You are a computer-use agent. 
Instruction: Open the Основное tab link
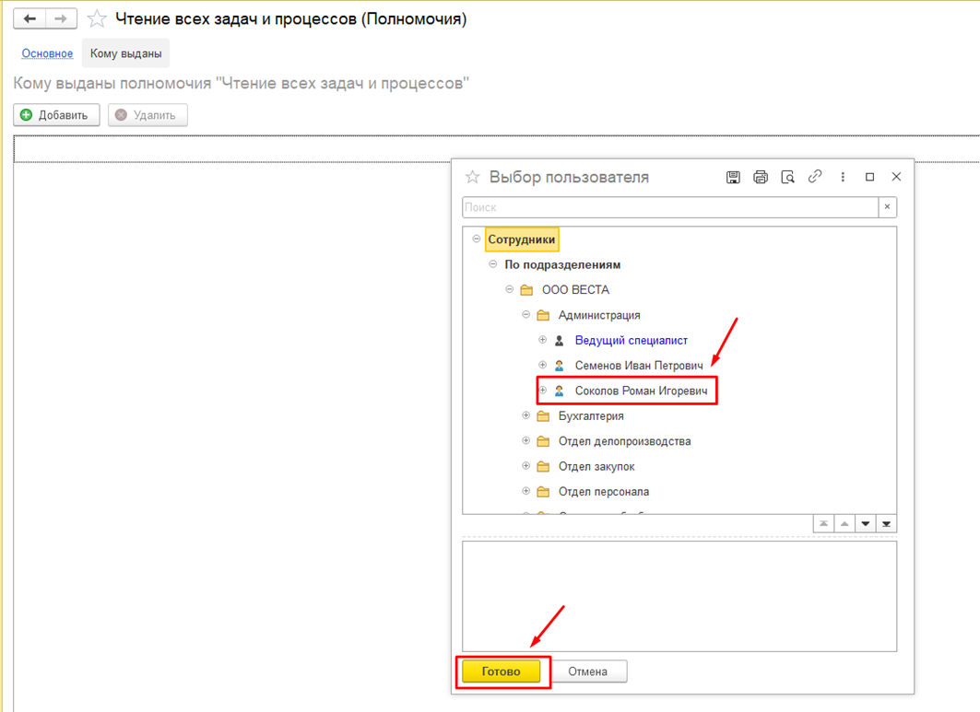click(x=48, y=53)
